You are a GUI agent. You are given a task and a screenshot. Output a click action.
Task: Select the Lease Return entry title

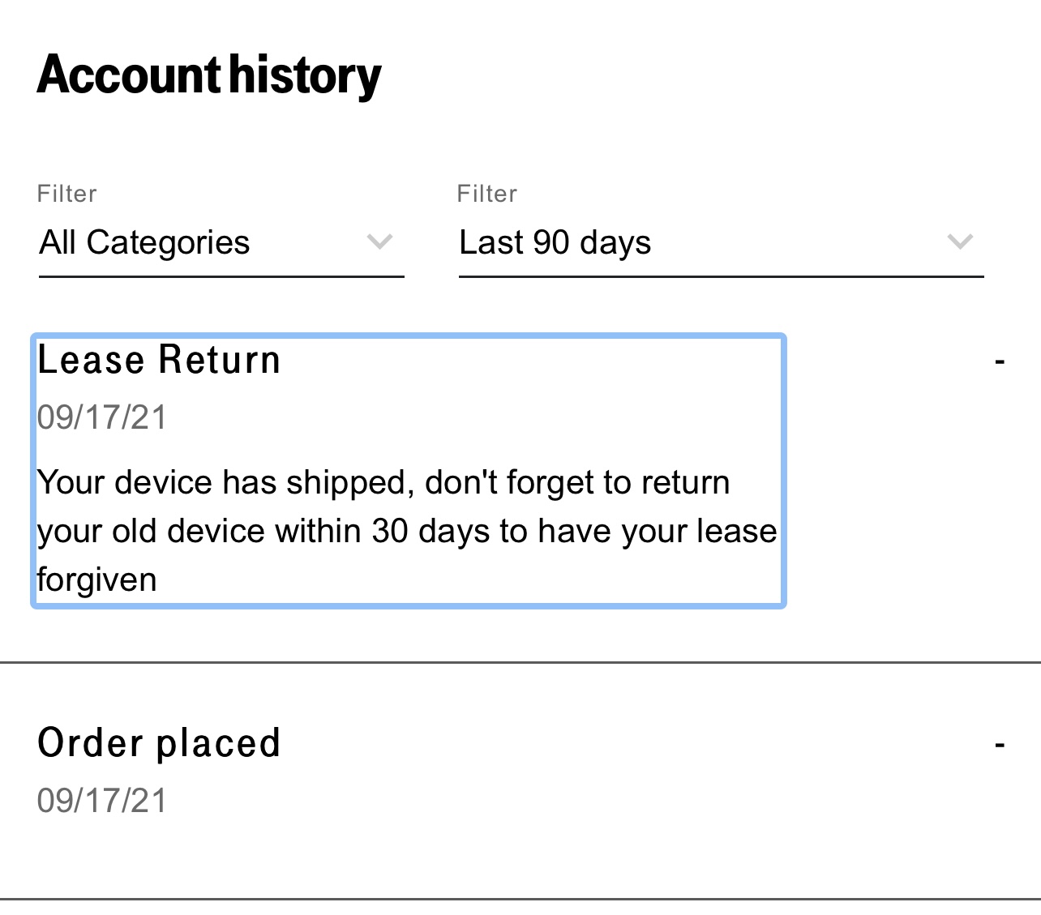(159, 360)
